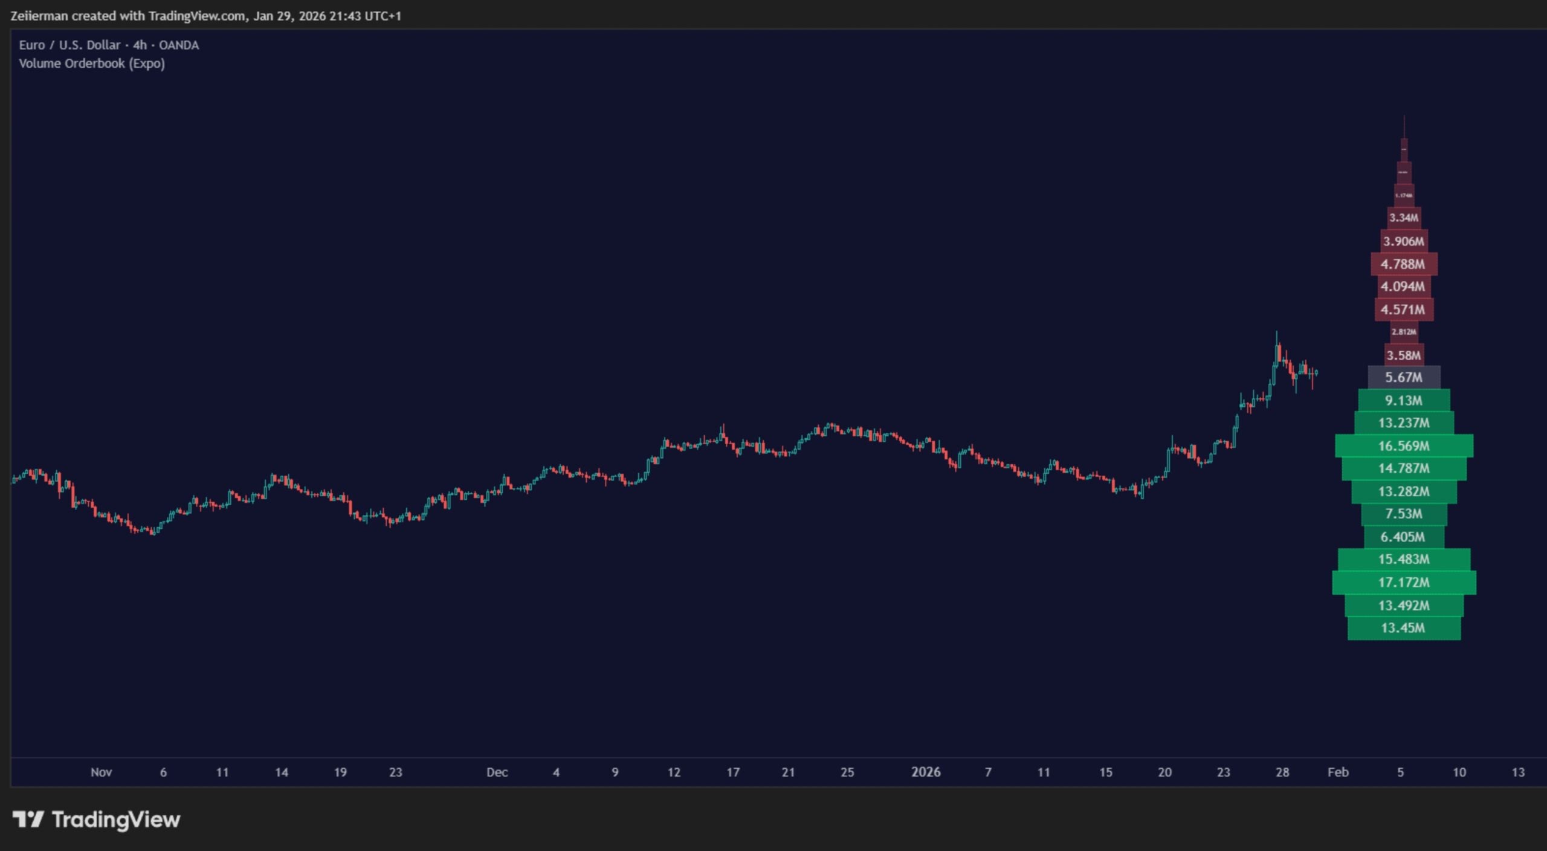
Task: Select the '14' date label on time axis
Action: (x=281, y=772)
